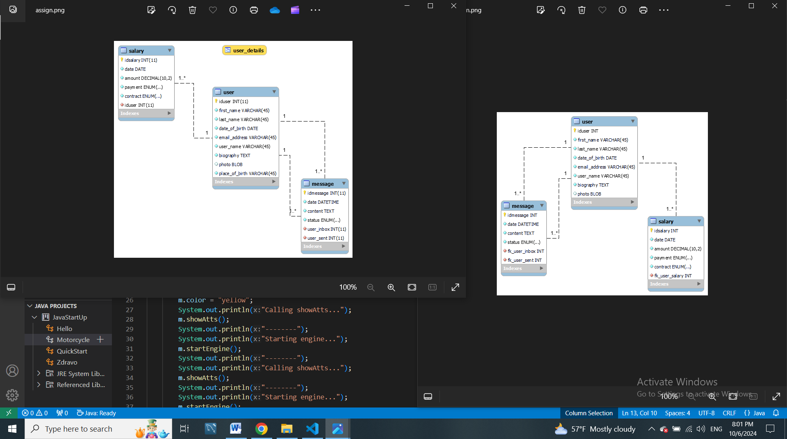Screen dimensions: 787x439
Task: Open the OneDrive cloud icon
Action: (x=275, y=10)
